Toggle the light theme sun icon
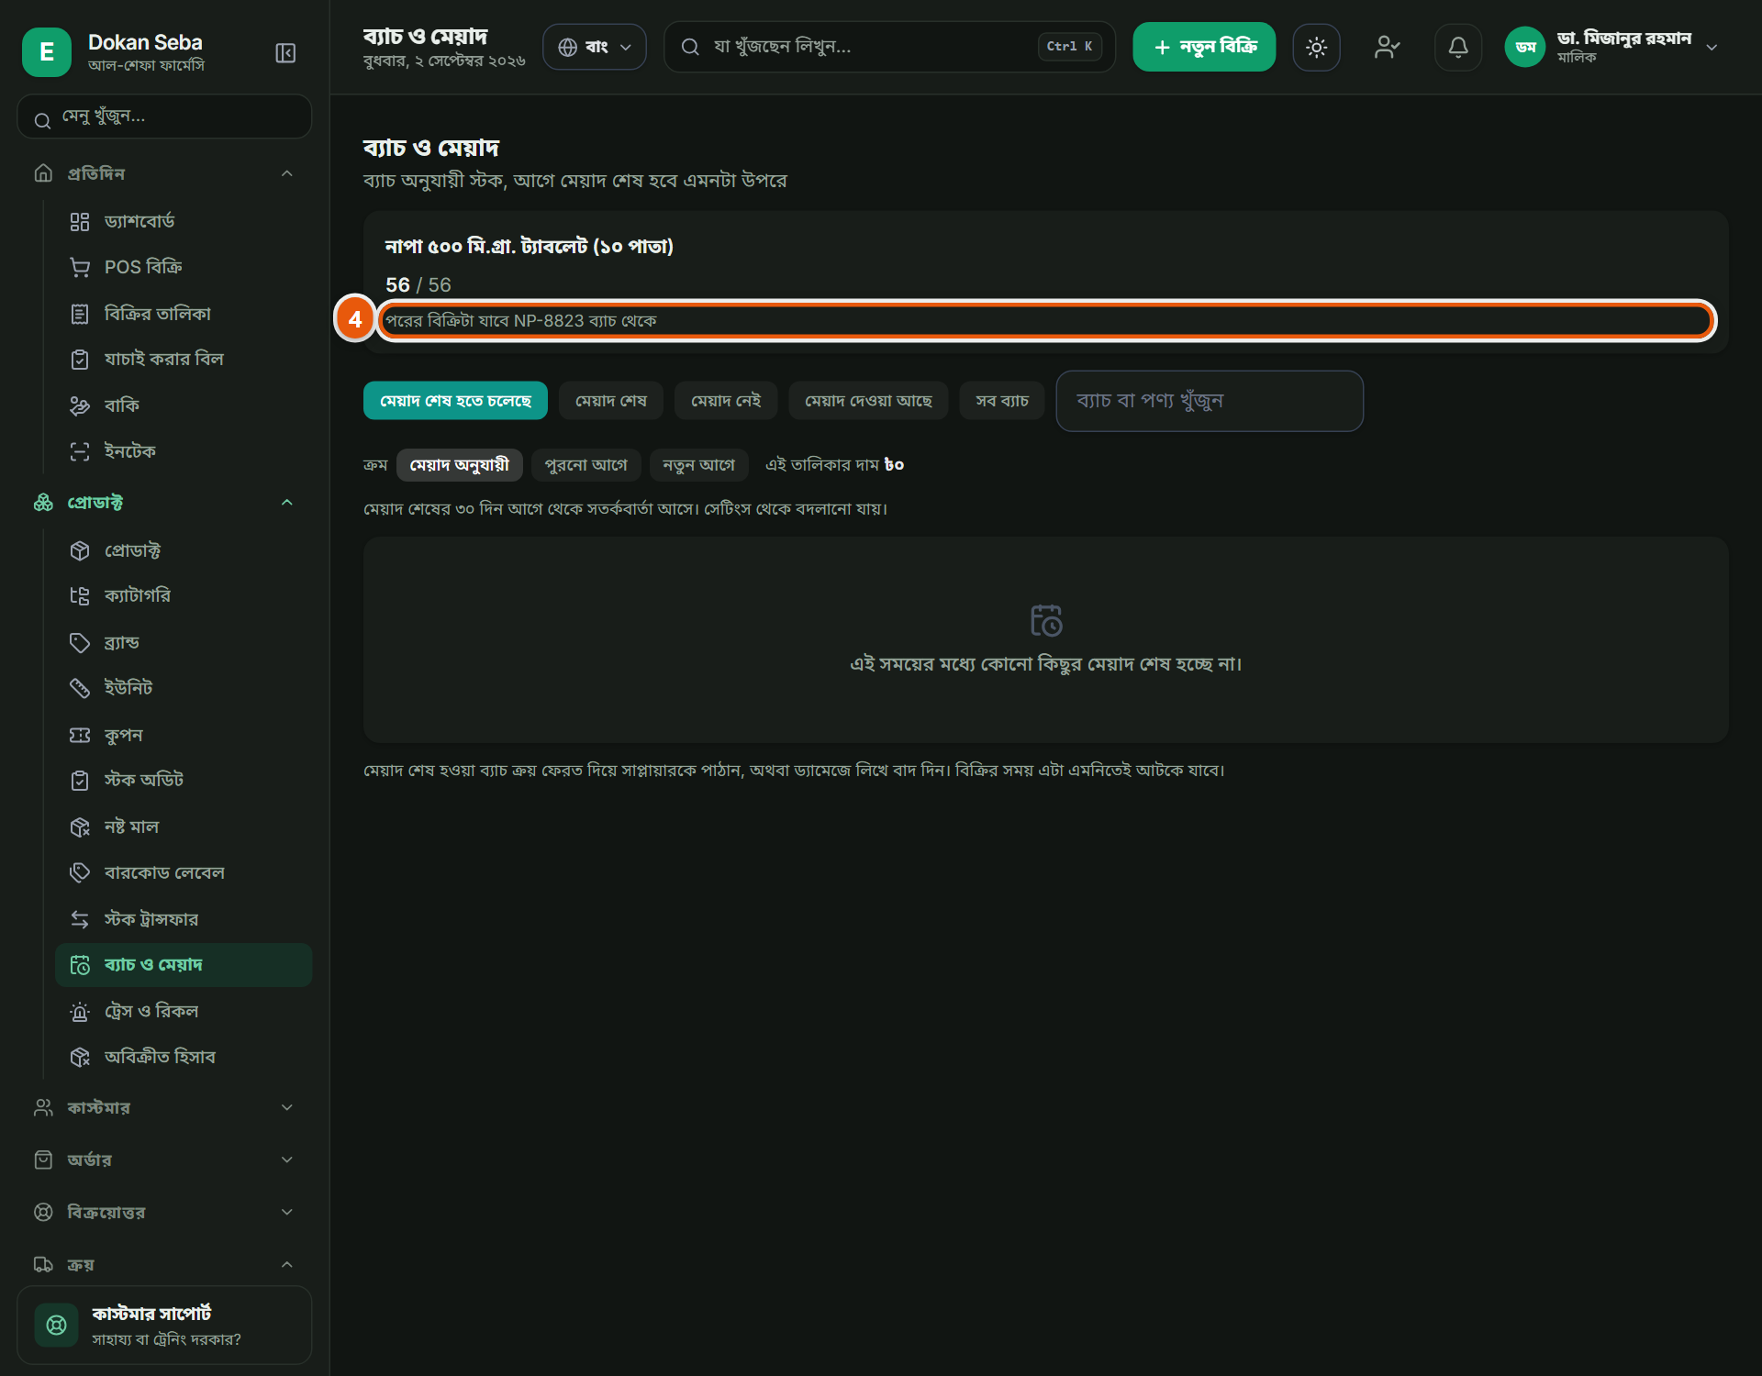 1316,47
